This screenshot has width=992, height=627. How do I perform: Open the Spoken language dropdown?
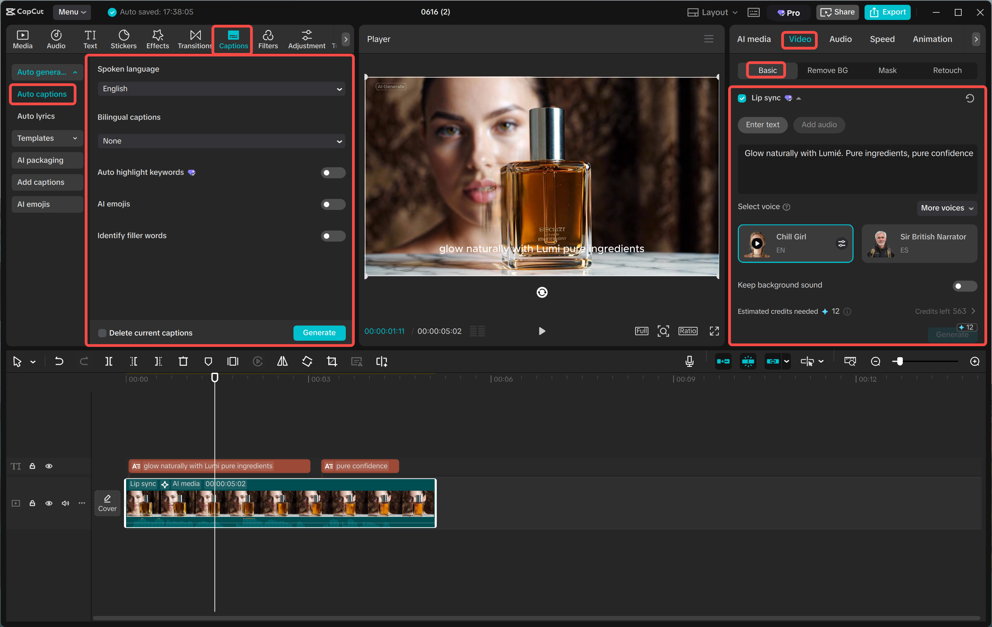(x=221, y=88)
